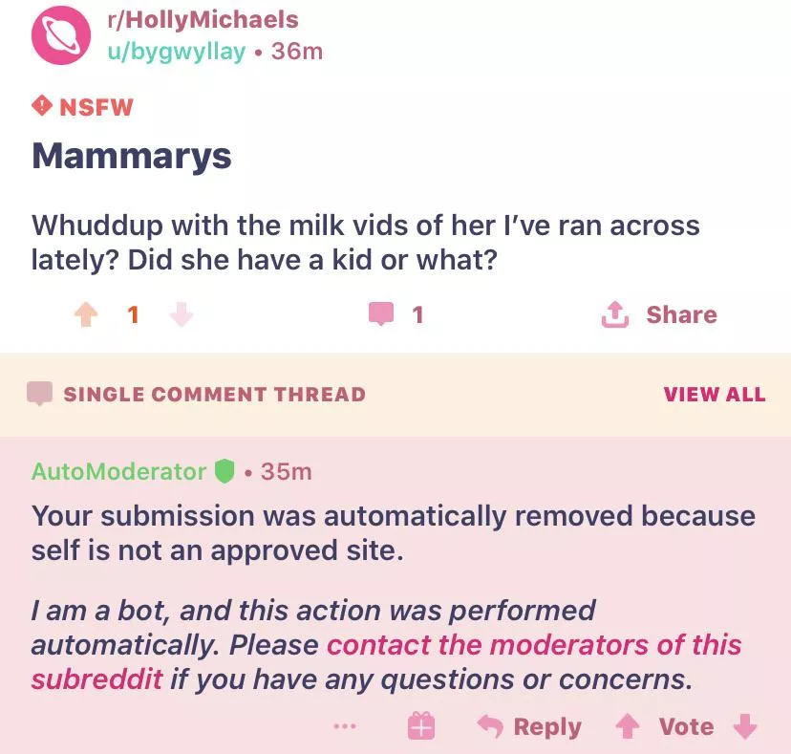
Task: Upvote the AutoModerator comment
Action: [x=627, y=727]
